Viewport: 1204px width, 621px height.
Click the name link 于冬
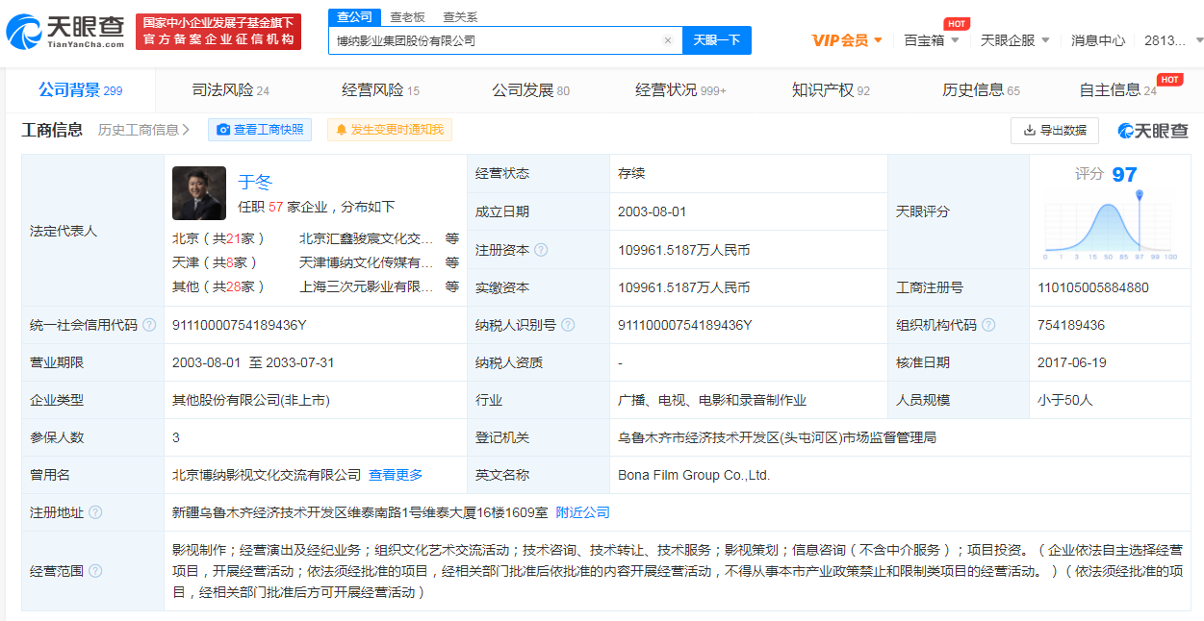[x=255, y=181]
